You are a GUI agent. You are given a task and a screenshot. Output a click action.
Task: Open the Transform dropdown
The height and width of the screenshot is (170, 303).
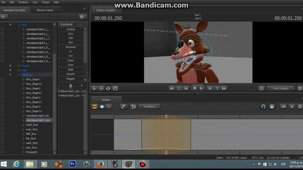coord(150,107)
